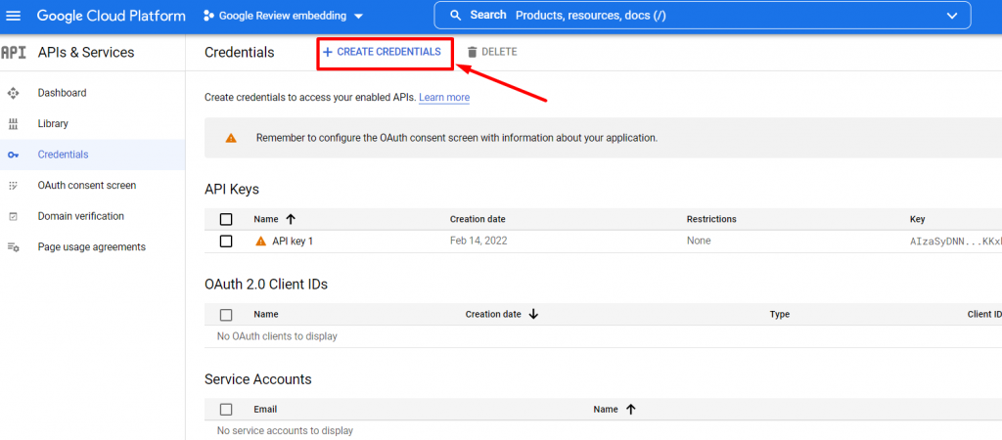Sort OAuth clients by Creation date

coord(493,314)
